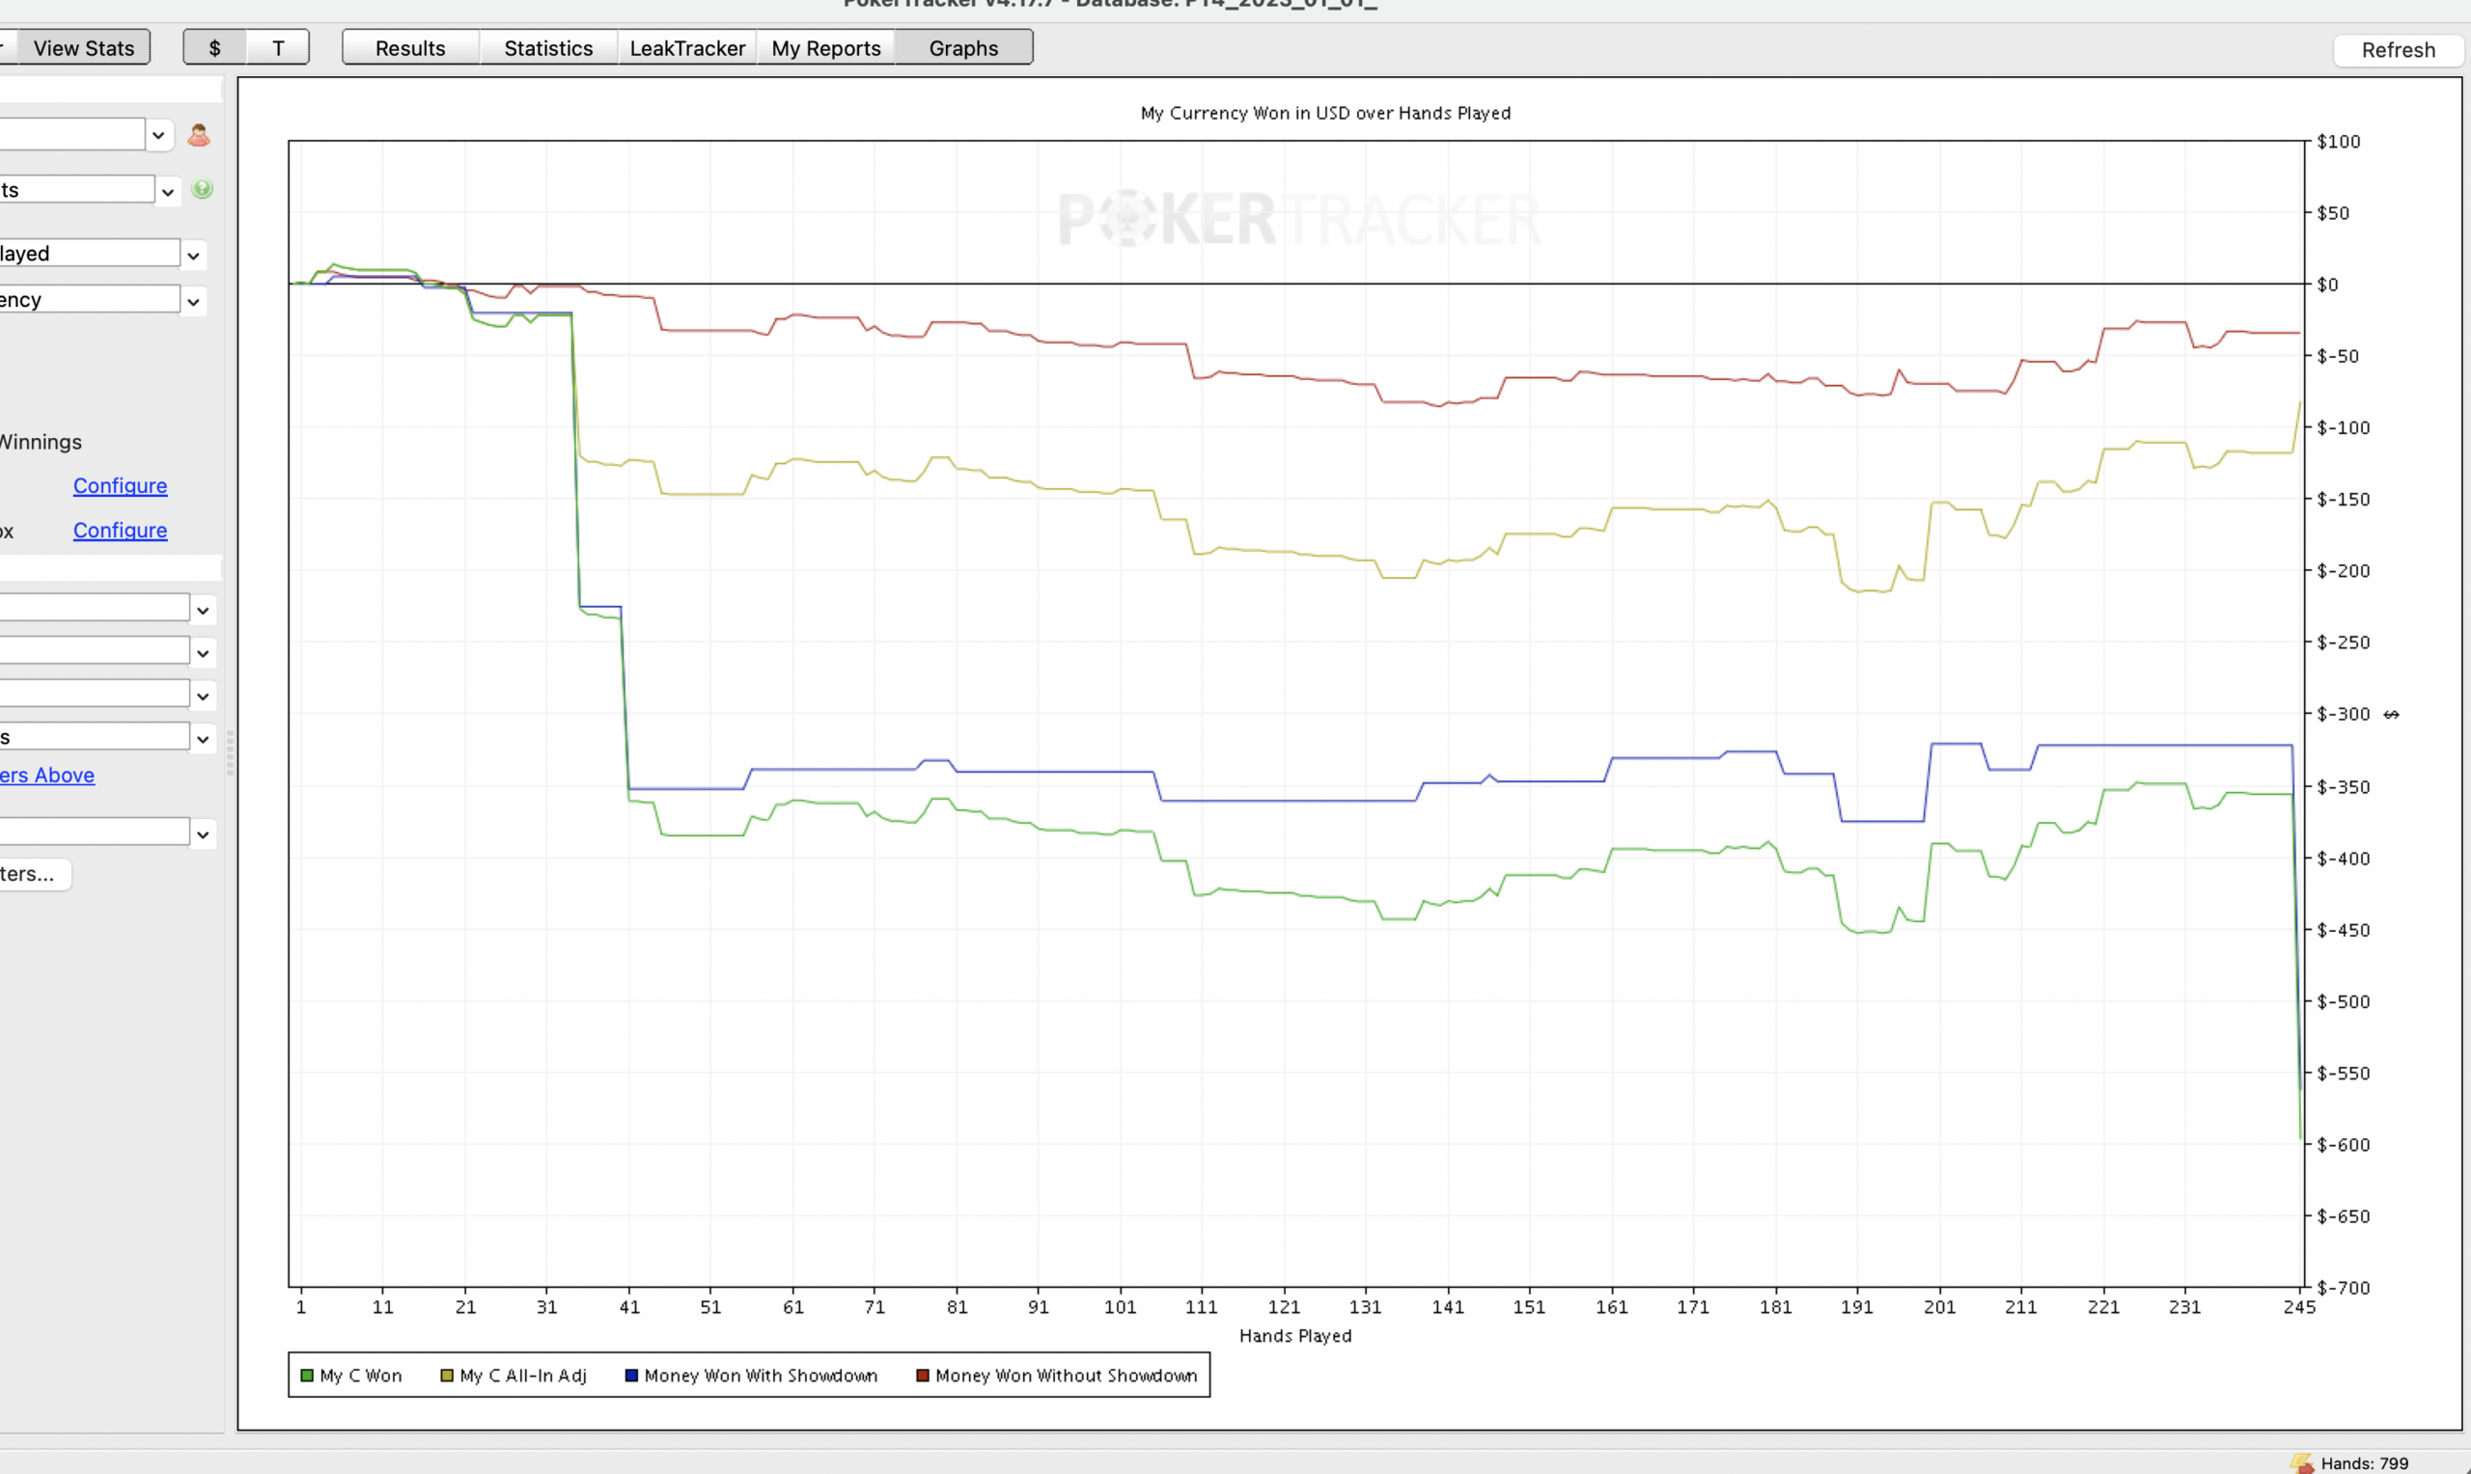Screen dimensions: 2471x1474
Task: Click the player avatar icon
Action: 199,135
